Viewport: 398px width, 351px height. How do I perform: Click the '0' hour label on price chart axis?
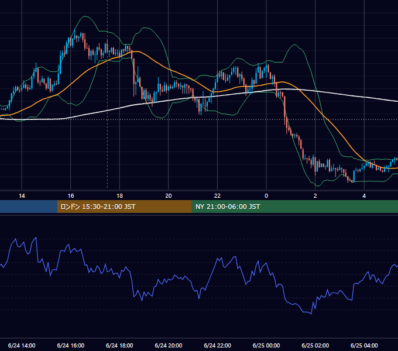[x=266, y=196]
